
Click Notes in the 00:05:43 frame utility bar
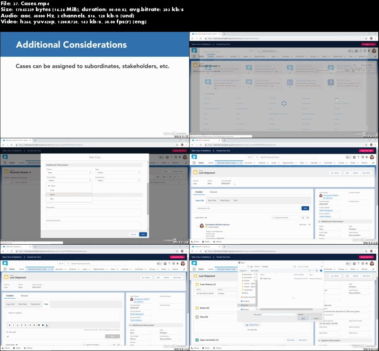pyautogui.click(x=17, y=348)
